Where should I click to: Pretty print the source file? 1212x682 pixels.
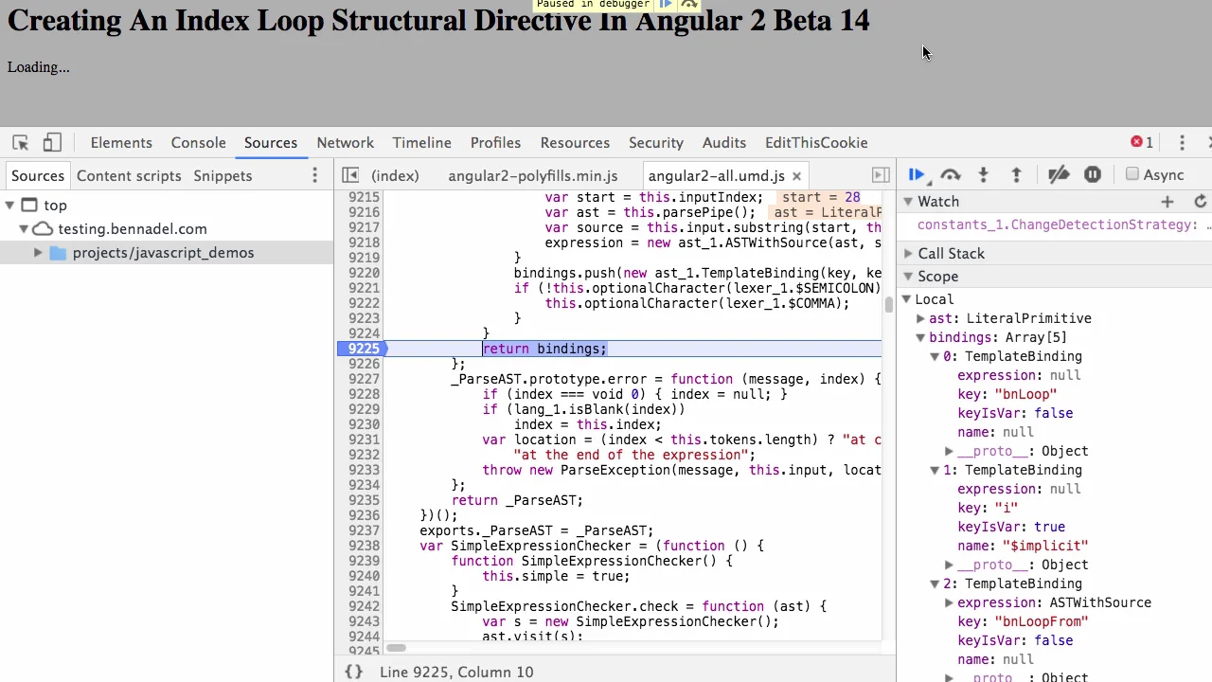[x=353, y=672]
